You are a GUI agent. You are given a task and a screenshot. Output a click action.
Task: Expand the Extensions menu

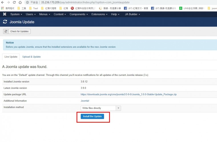[x=99, y=14]
